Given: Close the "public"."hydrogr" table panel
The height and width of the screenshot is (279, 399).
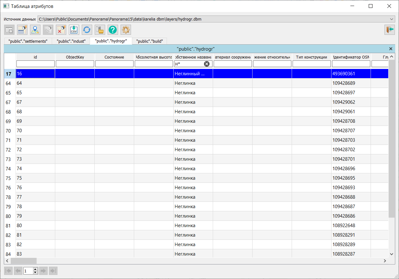Looking at the screenshot, I should coord(391,49).
